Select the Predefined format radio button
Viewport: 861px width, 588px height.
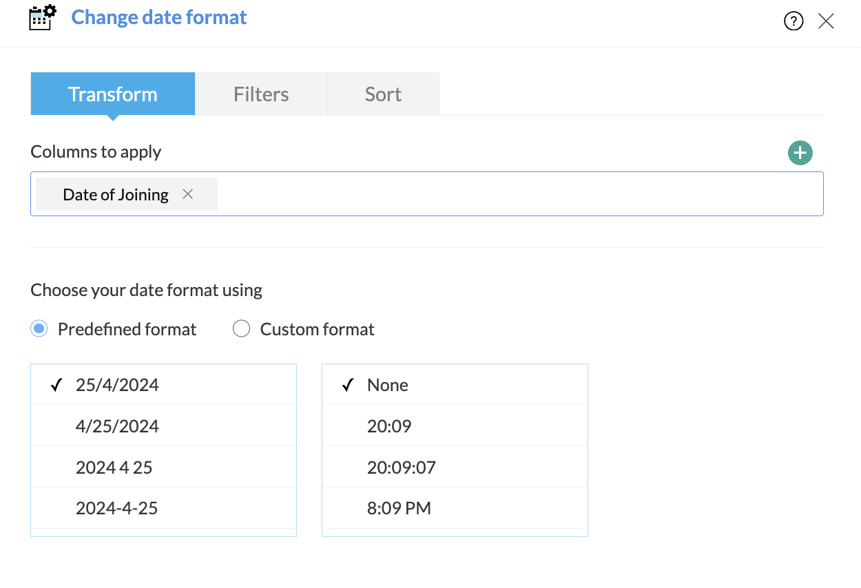(x=39, y=329)
